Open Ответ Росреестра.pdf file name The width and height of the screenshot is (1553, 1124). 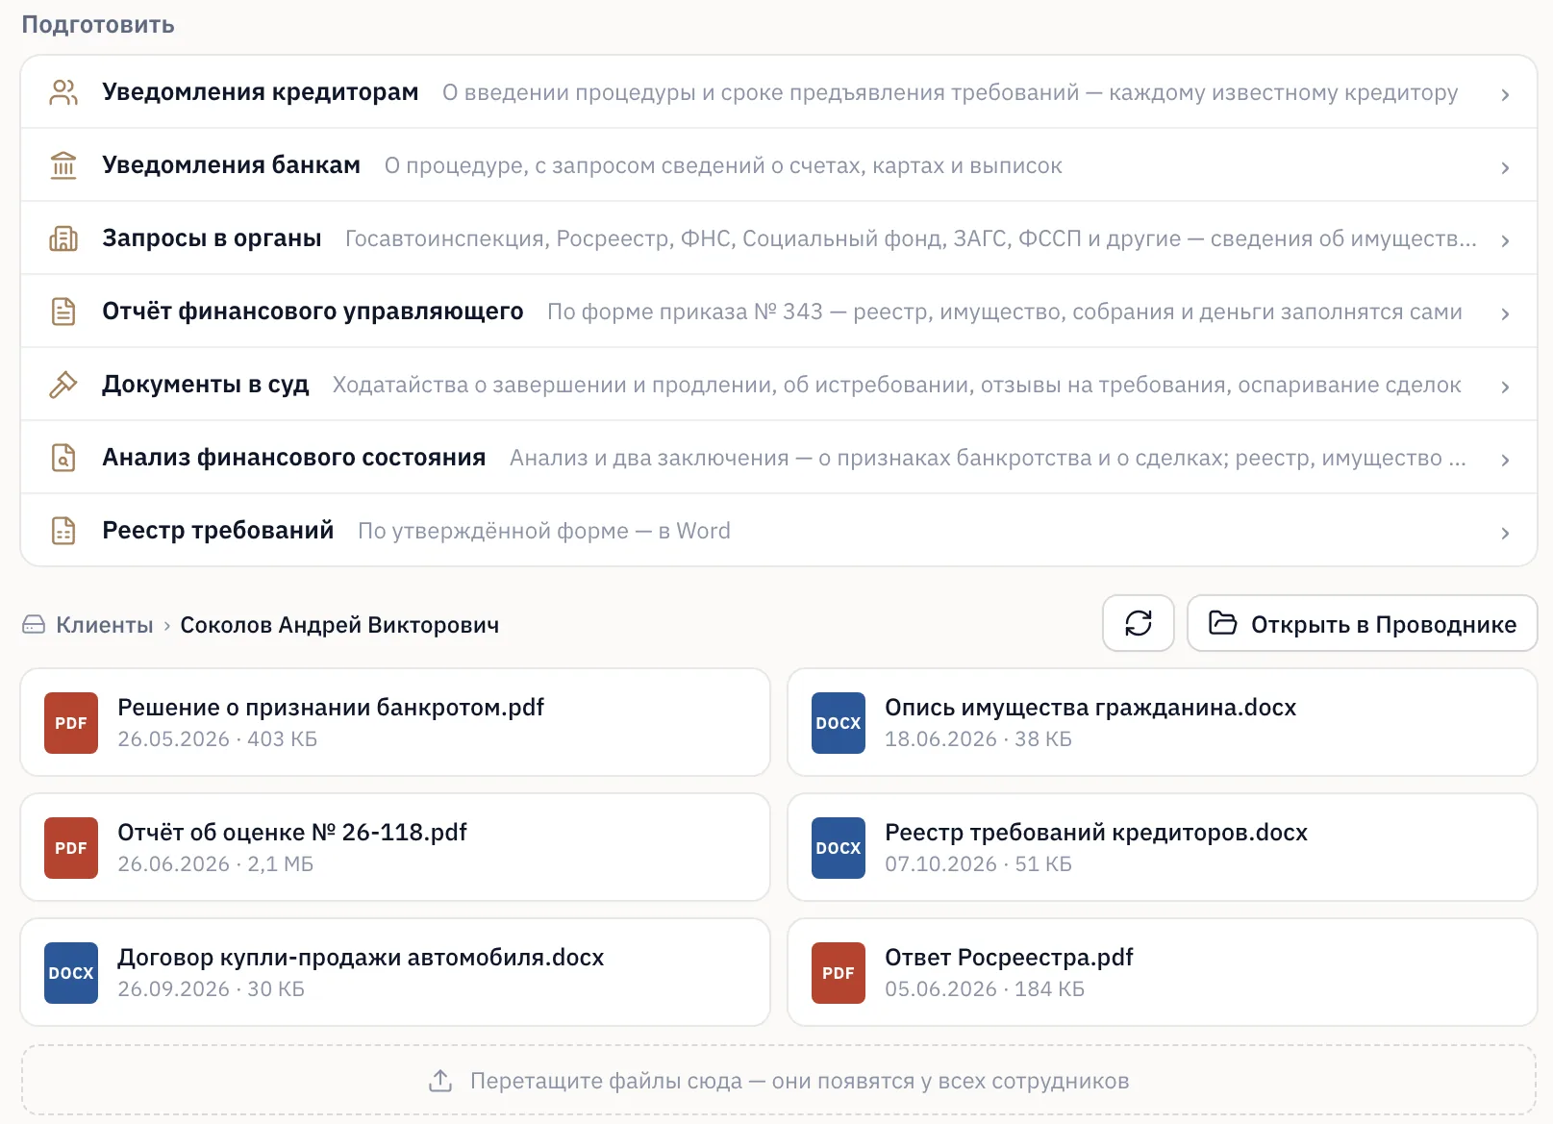click(1009, 958)
